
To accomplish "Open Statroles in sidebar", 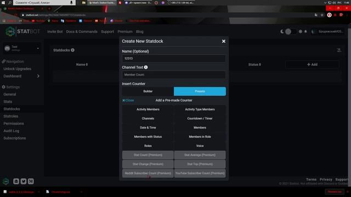I will point(11,117).
